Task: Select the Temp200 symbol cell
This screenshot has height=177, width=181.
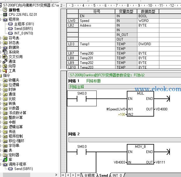Action: point(97,53)
